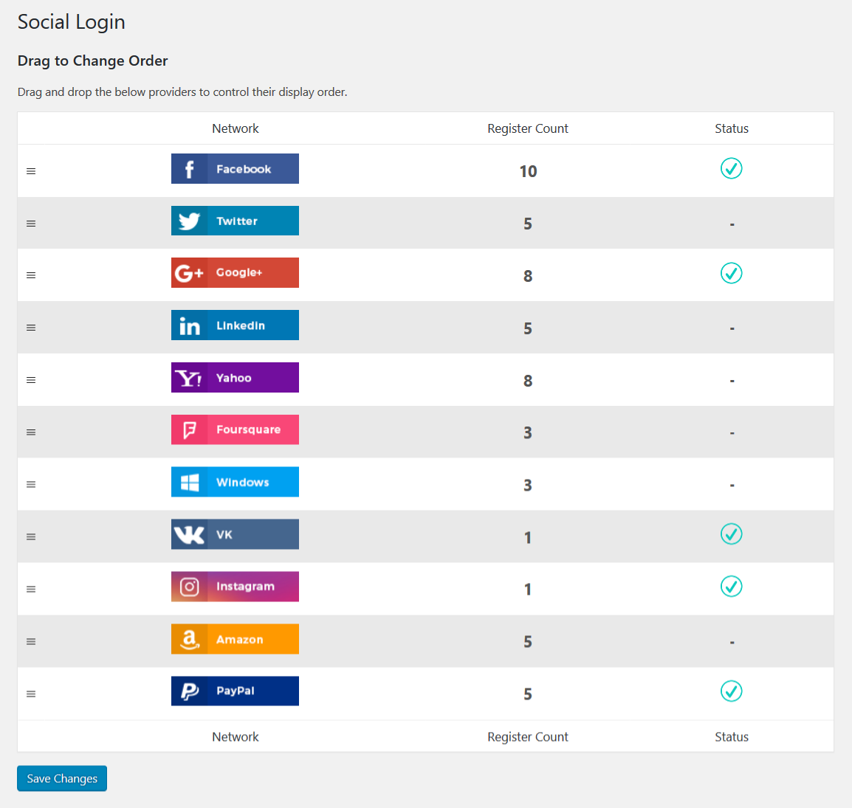Toggle the VK status checkmark
852x808 pixels.
point(731,534)
